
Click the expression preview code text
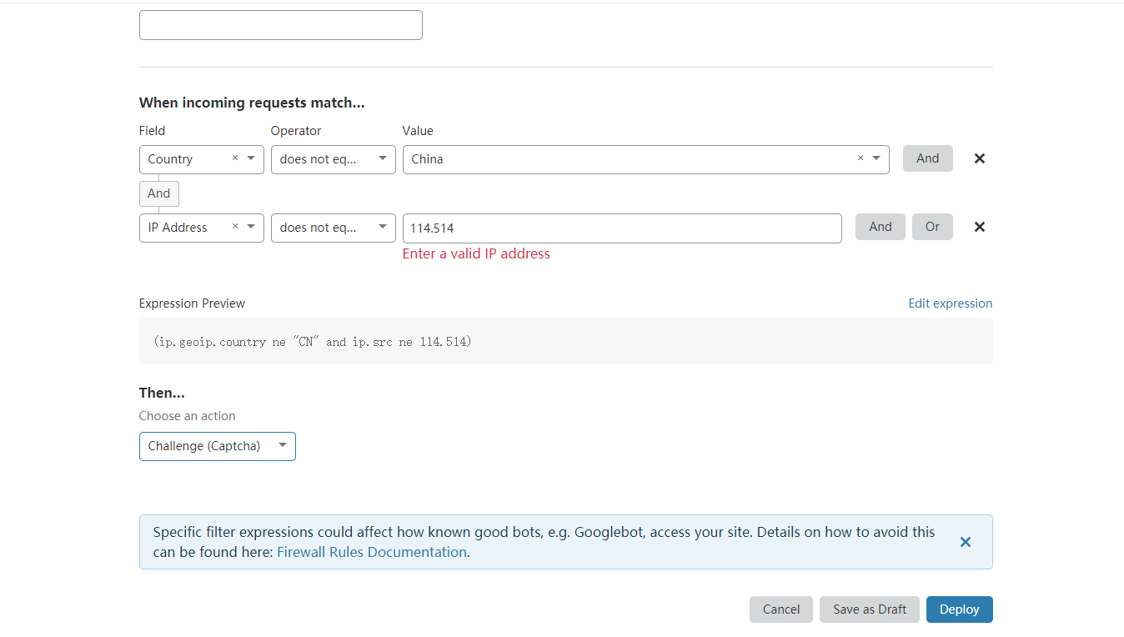pyautogui.click(x=312, y=342)
